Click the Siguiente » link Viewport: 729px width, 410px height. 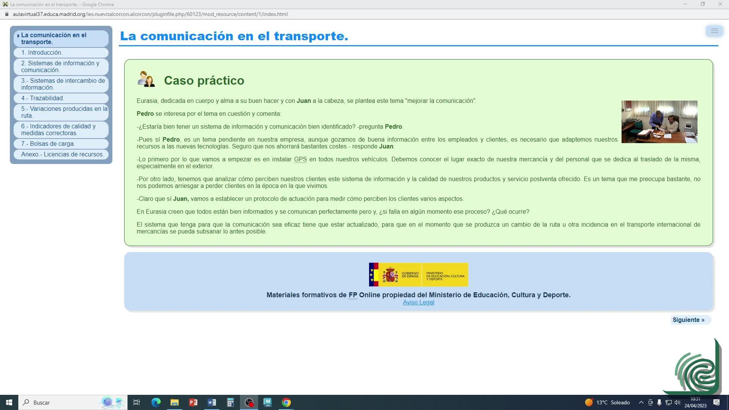(688, 320)
